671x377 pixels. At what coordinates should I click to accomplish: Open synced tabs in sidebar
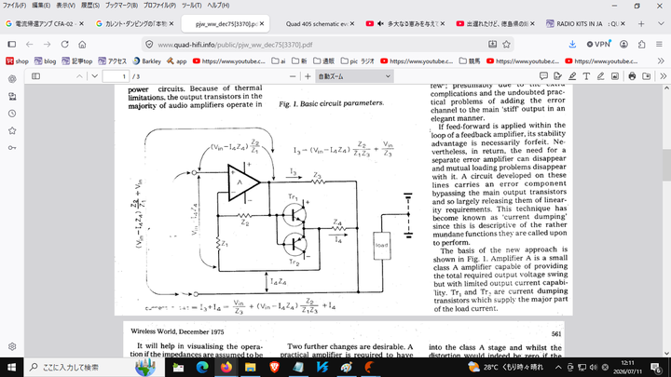12,97
